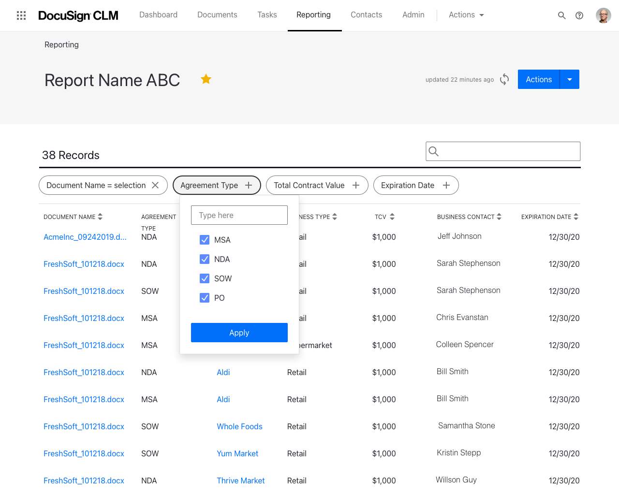Sort by TCV column arrows
This screenshot has height=495, width=619.
coord(392,217)
